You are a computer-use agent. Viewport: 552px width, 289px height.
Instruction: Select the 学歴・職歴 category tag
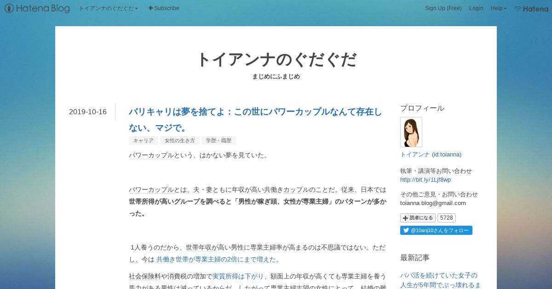[218, 140]
